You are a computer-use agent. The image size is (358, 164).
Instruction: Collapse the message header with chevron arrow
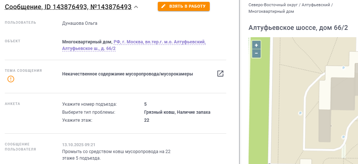click(x=136, y=7)
